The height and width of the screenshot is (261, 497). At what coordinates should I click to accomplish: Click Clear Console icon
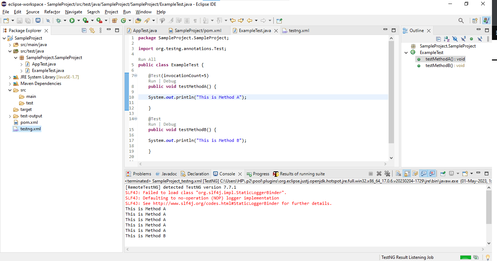pos(398,174)
